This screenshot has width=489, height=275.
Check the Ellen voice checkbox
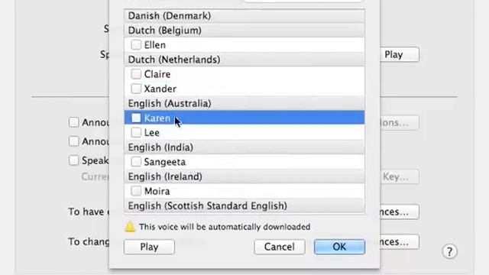[x=136, y=44]
